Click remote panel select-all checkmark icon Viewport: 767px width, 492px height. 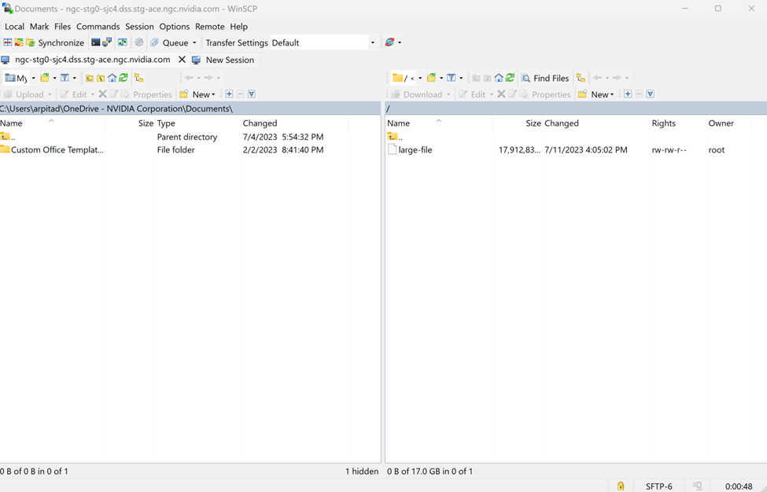click(650, 94)
